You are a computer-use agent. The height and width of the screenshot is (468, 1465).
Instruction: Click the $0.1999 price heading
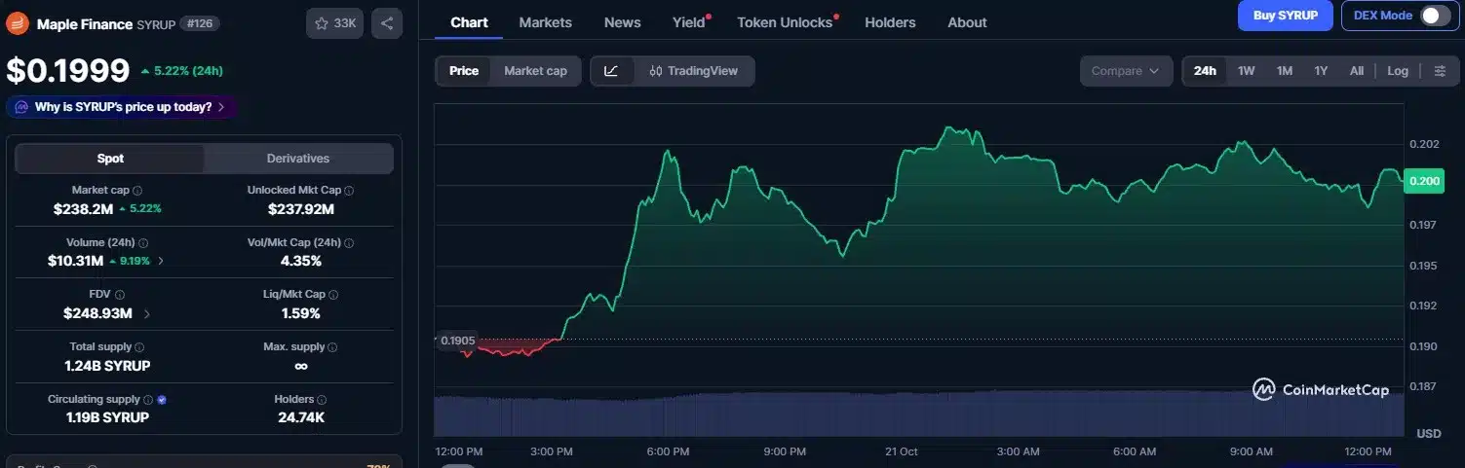pyautogui.click(x=68, y=70)
